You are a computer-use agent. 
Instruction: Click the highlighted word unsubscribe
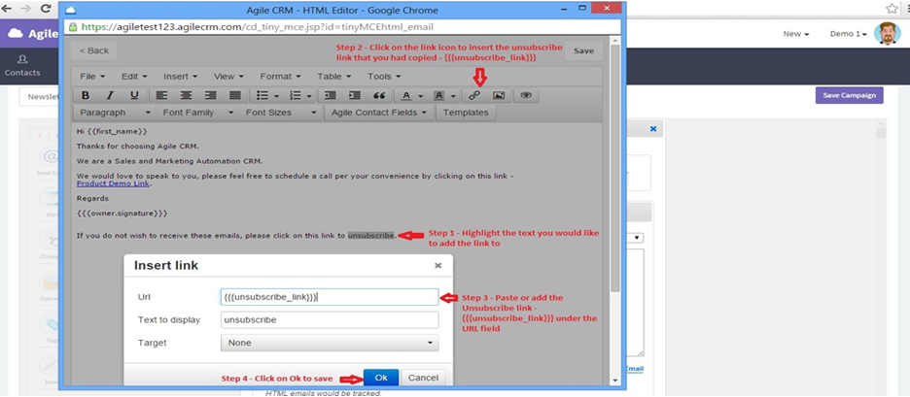[x=370, y=236]
